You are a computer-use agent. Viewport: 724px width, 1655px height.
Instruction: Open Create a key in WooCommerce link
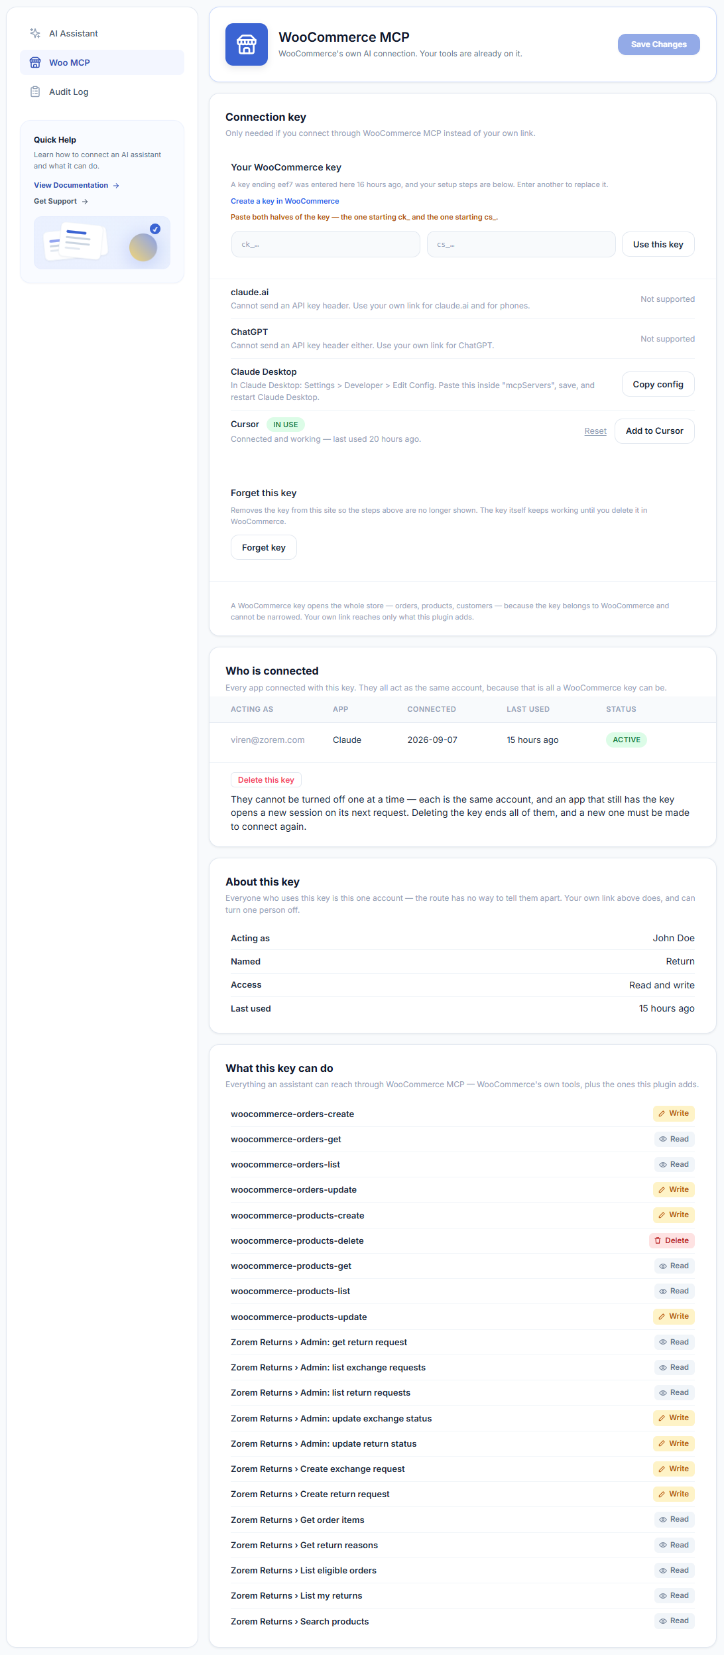coord(284,201)
